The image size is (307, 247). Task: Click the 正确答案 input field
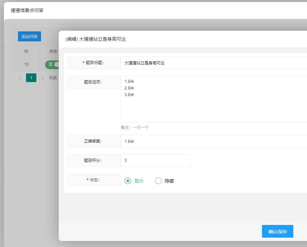214,141
